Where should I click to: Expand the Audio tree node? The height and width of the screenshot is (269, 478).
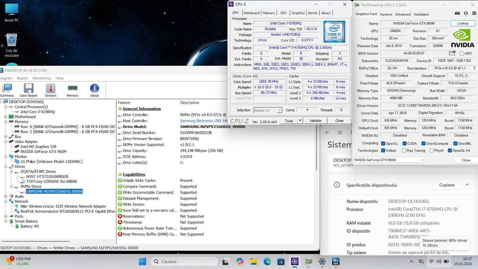[5, 196]
